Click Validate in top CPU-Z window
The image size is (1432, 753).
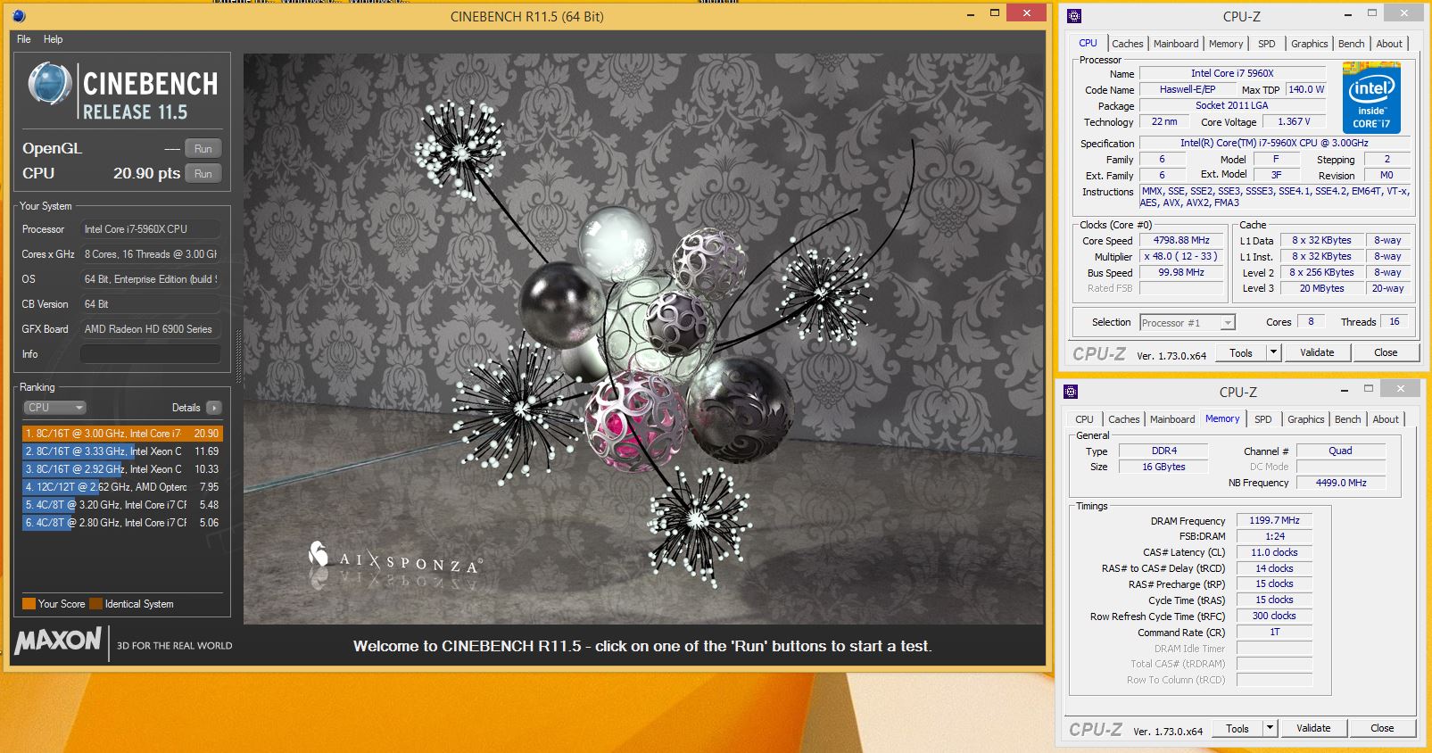point(1317,353)
